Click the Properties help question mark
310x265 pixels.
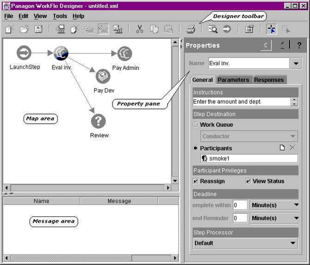coord(299,45)
